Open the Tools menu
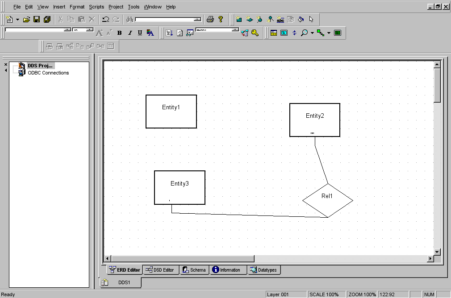 pyautogui.click(x=134, y=7)
